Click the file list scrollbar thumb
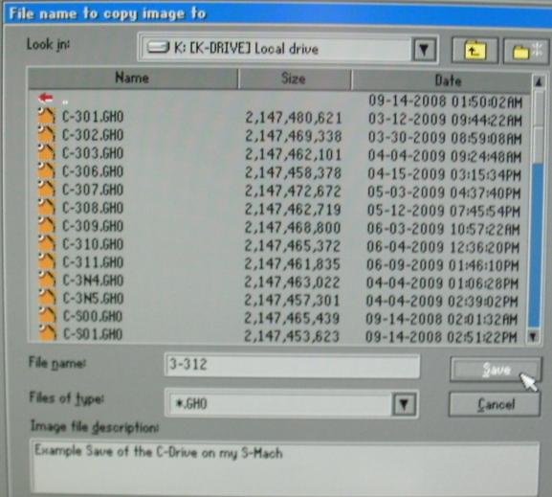The width and height of the screenshot is (552, 497). (x=534, y=244)
